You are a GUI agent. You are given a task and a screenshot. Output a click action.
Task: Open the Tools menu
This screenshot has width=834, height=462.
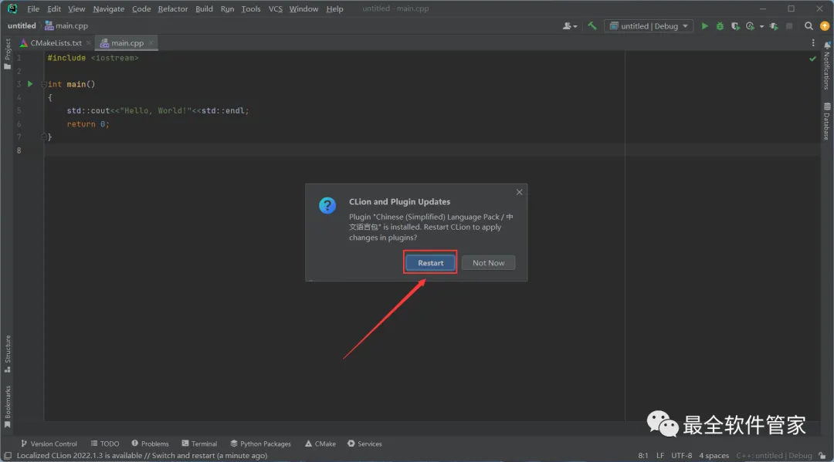(x=250, y=9)
